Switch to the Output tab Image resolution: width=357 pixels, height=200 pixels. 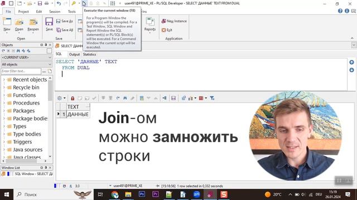(x=74, y=54)
